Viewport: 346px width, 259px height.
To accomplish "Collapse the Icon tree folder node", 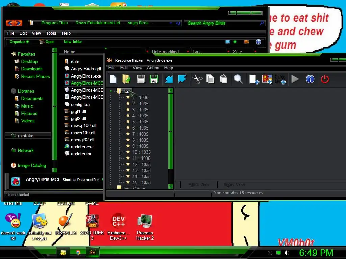I will pos(111,91).
